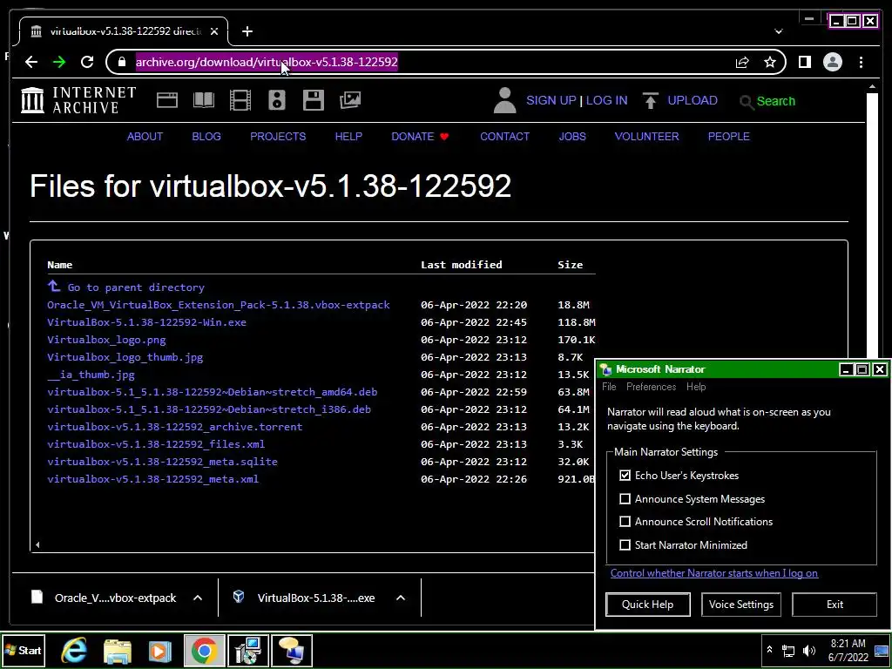This screenshot has height=669, width=892.
Task: Download the Debian stretch amd64 .deb package
Action: point(213,392)
